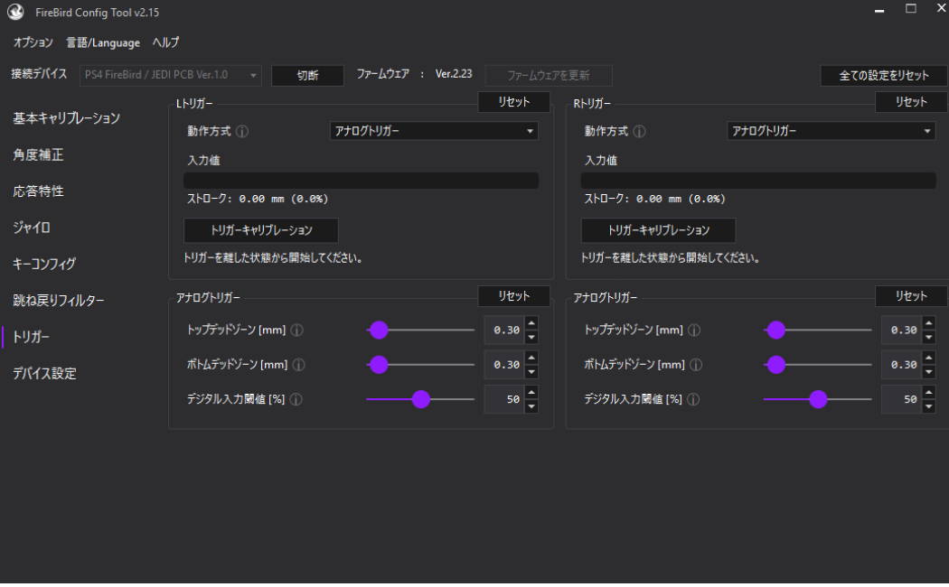This screenshot has height=587, width=949.
Task: Increase right トップデッドゾーン value
Action: (928, 322)
